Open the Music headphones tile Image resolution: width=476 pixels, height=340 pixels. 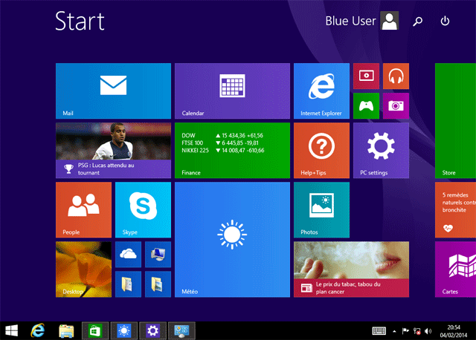pos(396,76)
